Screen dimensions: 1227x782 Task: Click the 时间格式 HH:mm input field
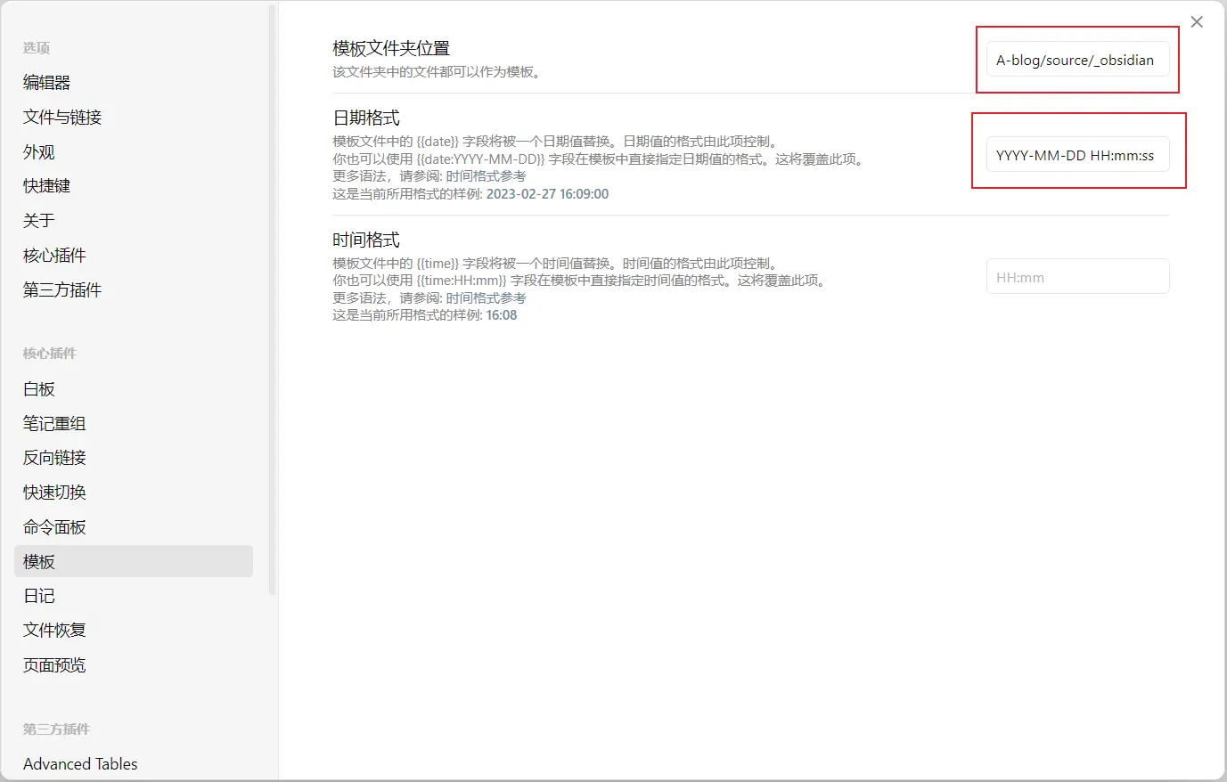pyautogui.click(x=1076, y=277)
